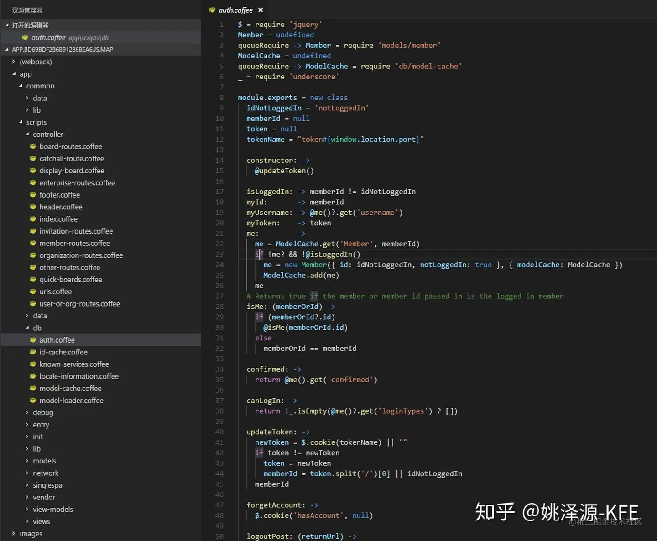The image size is (657, 541).
Task: Click the constructor definition on line 14
Action: tap(278, 160)
